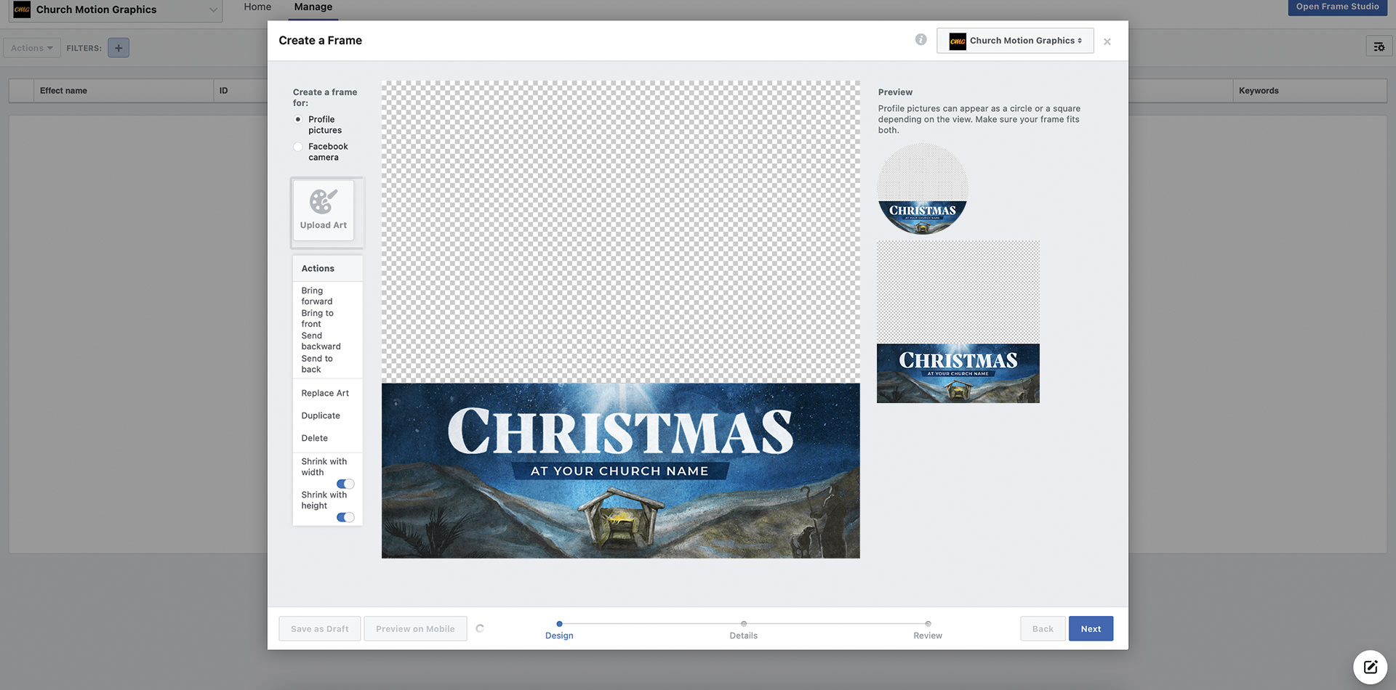
Task: Switch to the Home tab
Action: (x=257, y=7)
